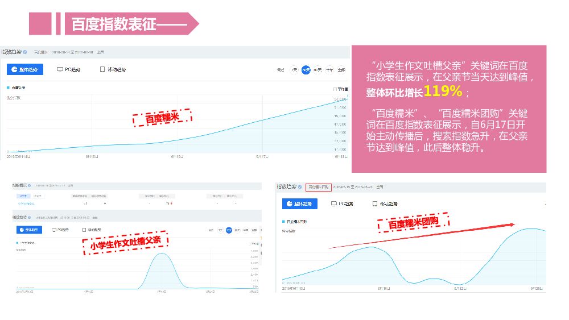
Task: Select 整体趋势 button in the 百度糯米团购 chart
Action: 300,203
